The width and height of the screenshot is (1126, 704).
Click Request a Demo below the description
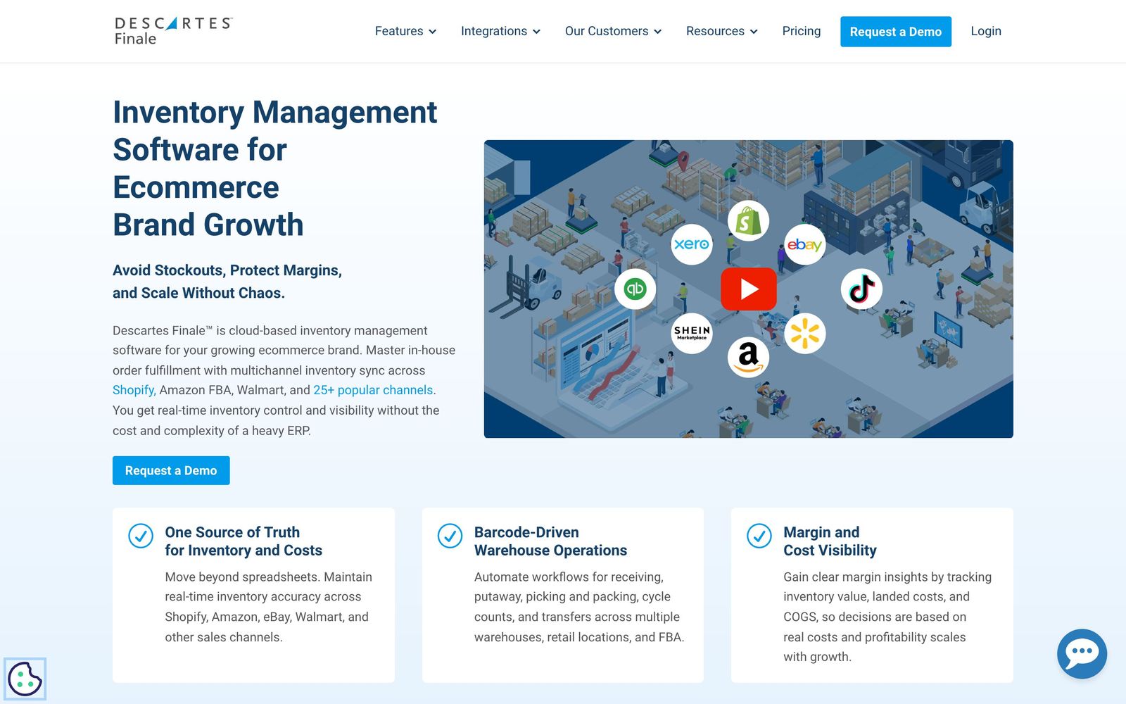(x=171, y=470)
